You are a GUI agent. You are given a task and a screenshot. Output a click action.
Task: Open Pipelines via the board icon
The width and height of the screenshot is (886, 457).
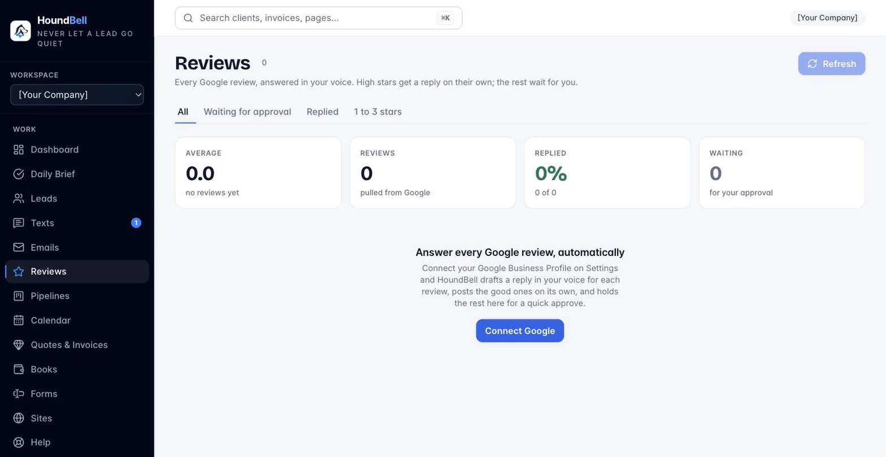coord(19,296)
